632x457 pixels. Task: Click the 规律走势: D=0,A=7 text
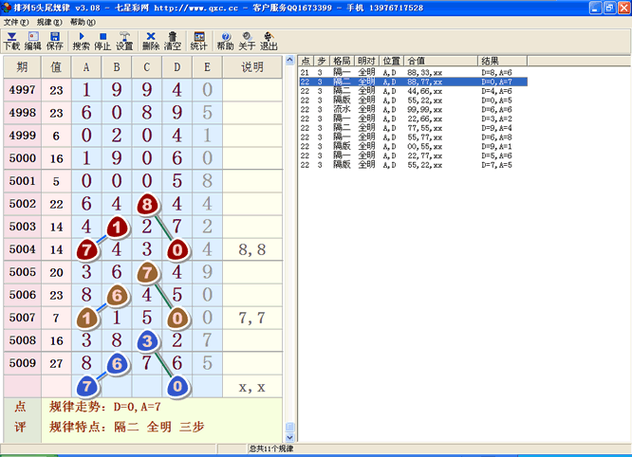[x=104, y=407]
